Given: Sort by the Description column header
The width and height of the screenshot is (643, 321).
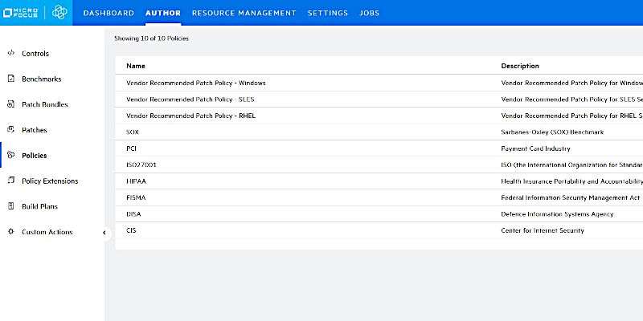Looking at the screenshot, I should (520, 66).
